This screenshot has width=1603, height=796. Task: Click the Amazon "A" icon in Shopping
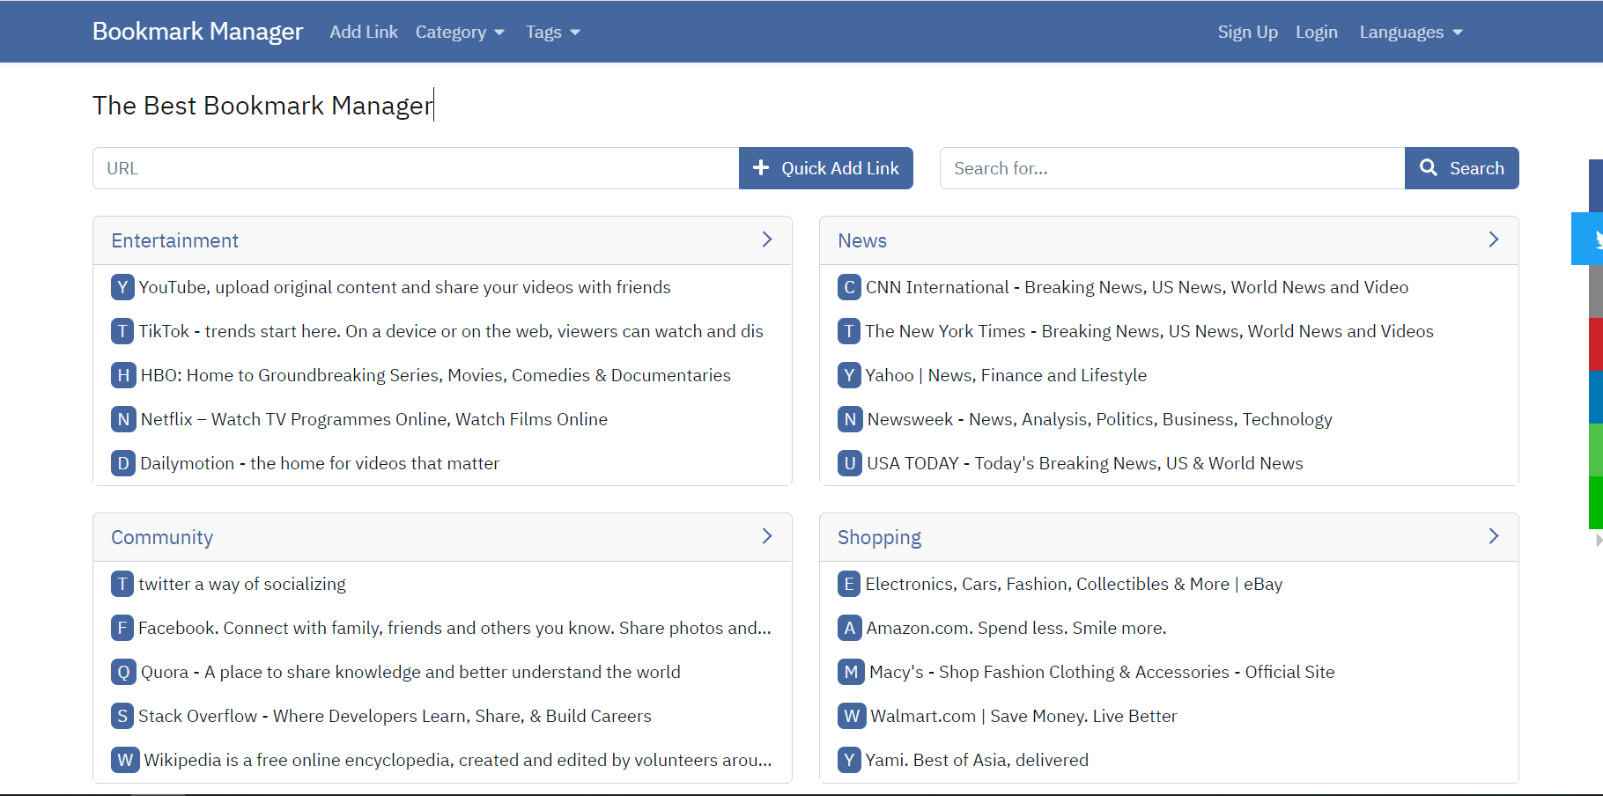pos(848,628)
